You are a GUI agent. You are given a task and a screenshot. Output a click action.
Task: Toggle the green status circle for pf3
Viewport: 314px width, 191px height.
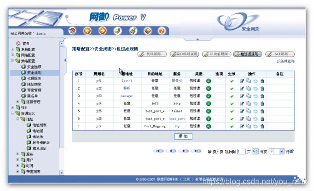[x=208, y=96]
